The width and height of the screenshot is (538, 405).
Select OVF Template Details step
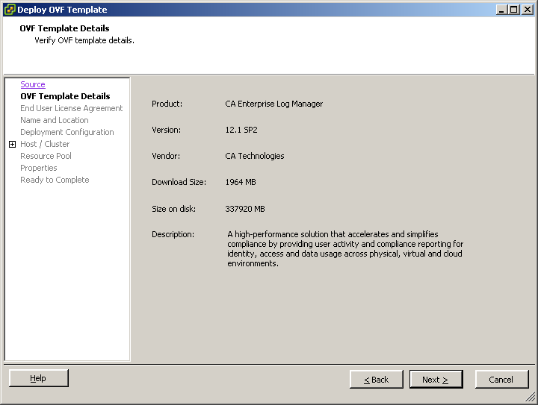pos(65,96)
